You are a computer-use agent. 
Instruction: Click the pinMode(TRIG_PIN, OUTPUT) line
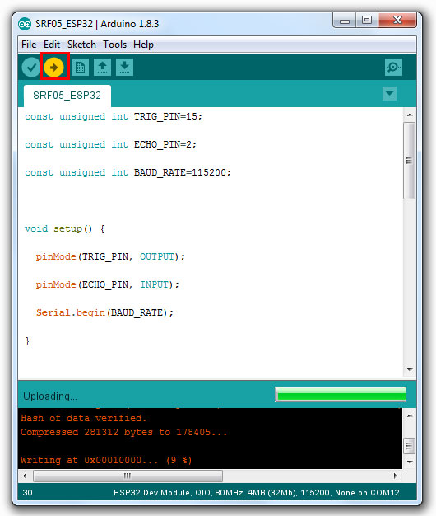[110, 256]
